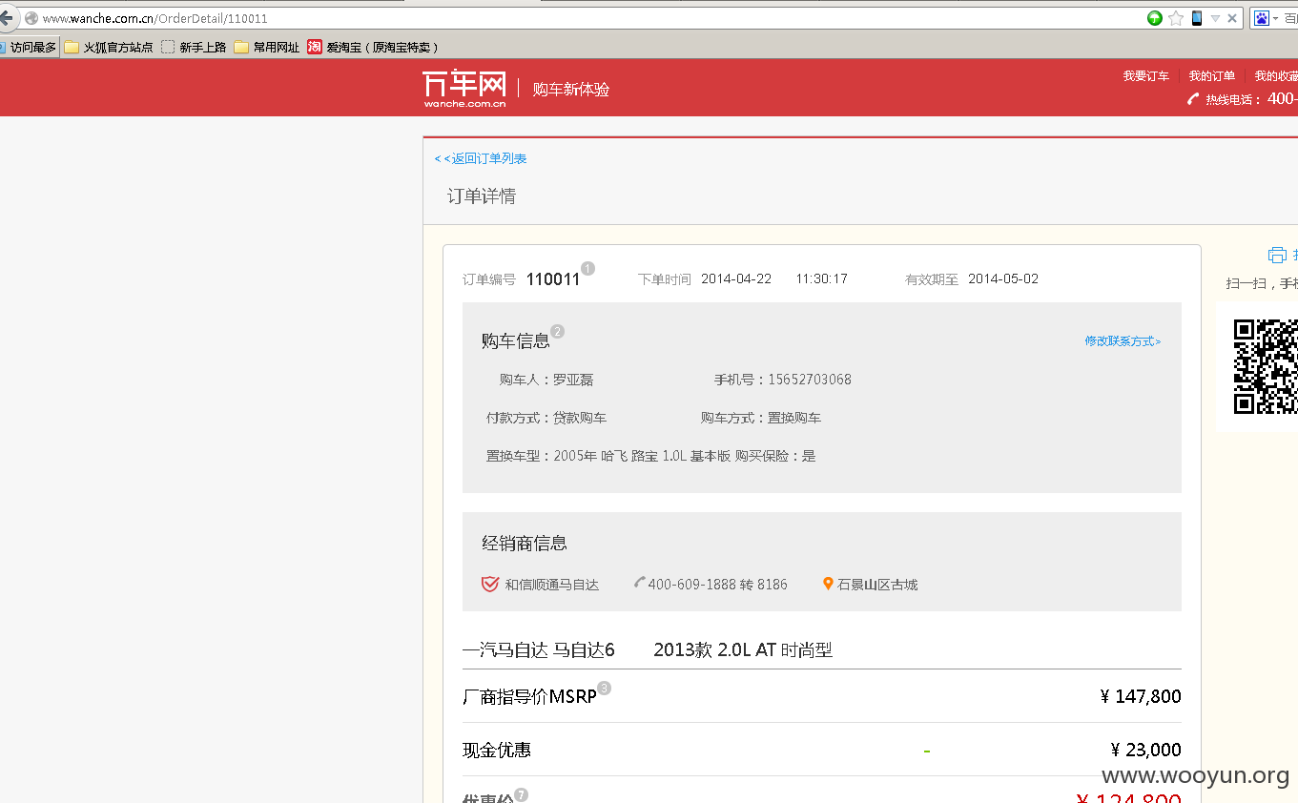Image resolution: width=1298 pixels, height=803 pixels.
Task: Click dealer phone 400-609-1888 转 8186
Action: (718, 585)
